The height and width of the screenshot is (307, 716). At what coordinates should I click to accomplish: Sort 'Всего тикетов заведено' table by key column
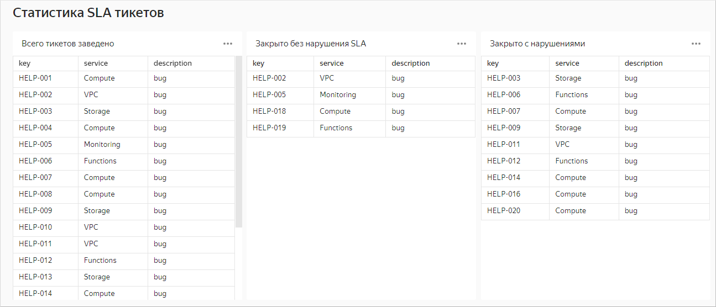pos(25,63)
